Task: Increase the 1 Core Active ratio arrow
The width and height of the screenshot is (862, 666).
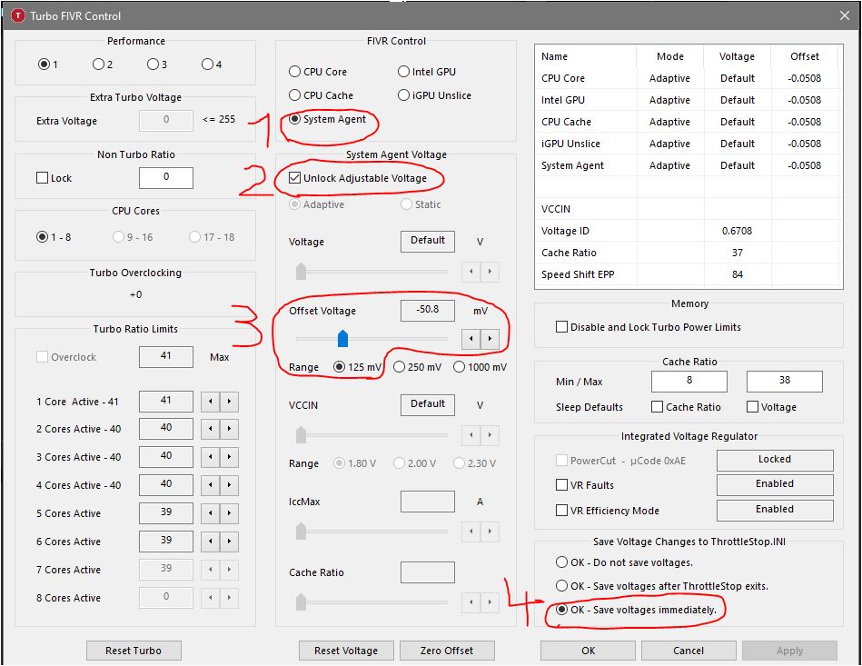Action: [x=229, y=402]
